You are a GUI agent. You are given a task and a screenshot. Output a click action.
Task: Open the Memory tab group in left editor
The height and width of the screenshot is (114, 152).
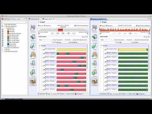click(33, 37)
